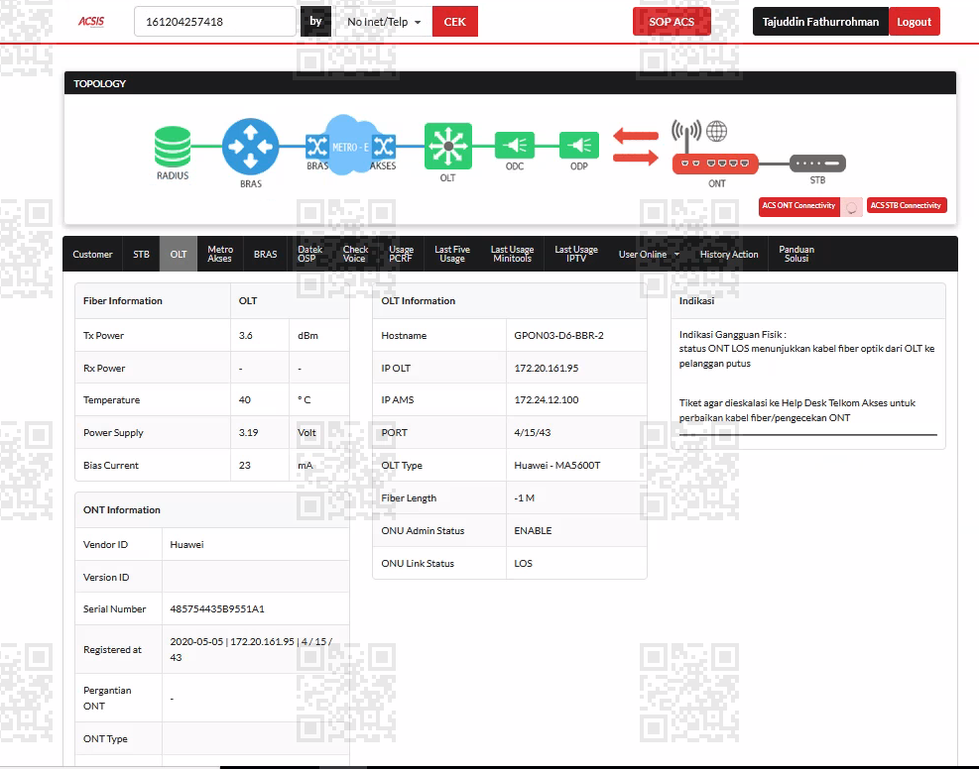Click the red bidirectional arrows icon
Image resolution: width=979 pixels, height=769 pixels.
[636, 146]
